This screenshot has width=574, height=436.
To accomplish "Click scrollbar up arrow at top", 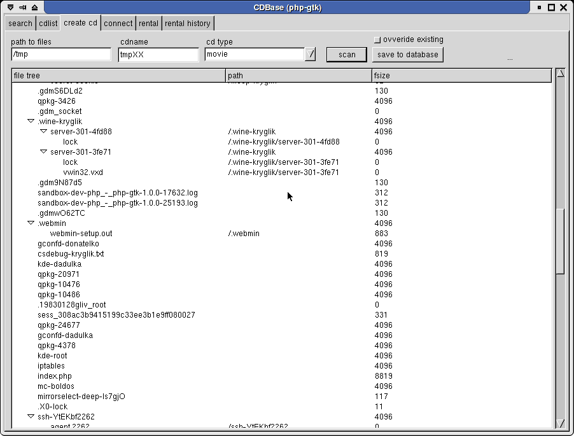I will pyautogui.click(x=560, y=74).
